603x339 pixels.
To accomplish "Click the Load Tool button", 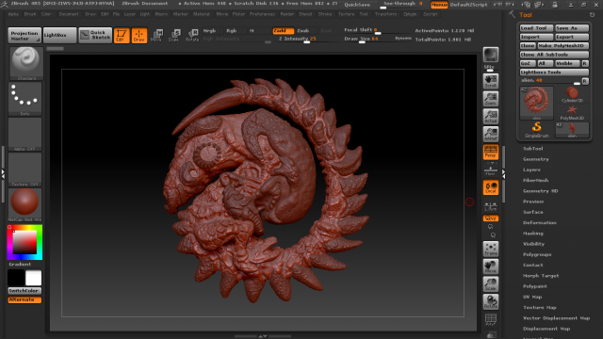I will pyautogui.click(x=536, y=28).
